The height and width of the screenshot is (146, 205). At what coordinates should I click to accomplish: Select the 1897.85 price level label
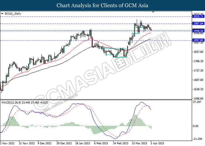coord(198,40)
